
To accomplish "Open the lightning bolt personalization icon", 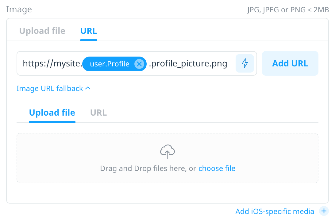I will [245, 63].
